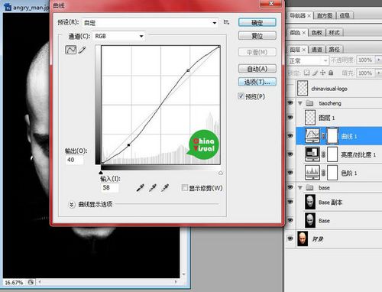This screenshot has width=382, height=292.
Task: Hide the taozheng group visibility eye
Action: pyautogui.click(x=290, y=102)
